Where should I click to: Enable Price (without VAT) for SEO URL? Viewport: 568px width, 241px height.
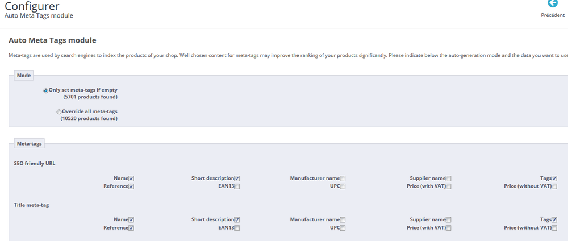pos(554,186)
